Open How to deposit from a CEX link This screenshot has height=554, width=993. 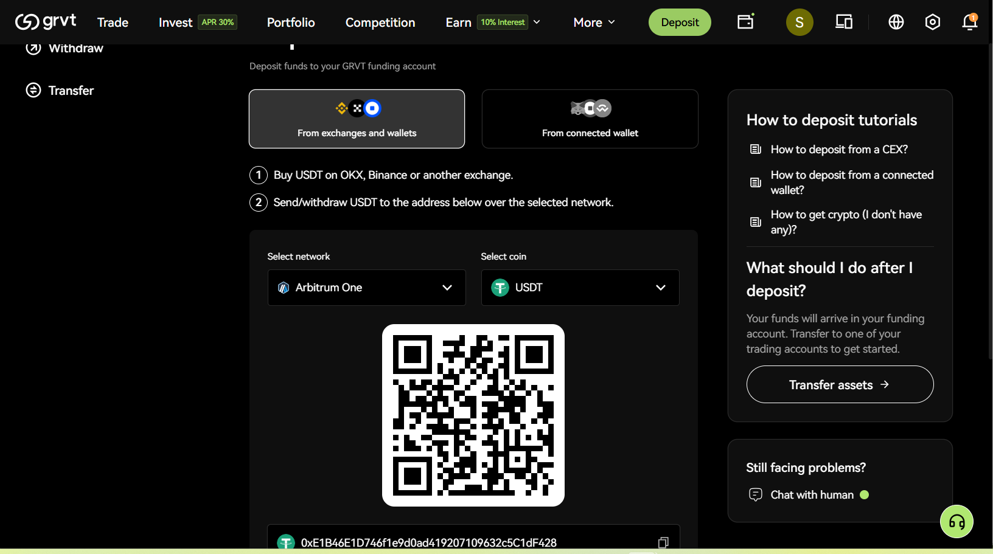[838, 150]
